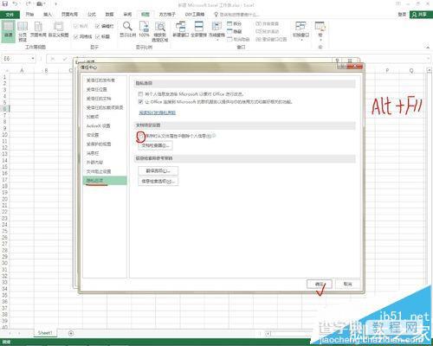Uncheck the Office connect to Microsoft services checkbox
Image resolution: width=433 pixels, height=346 pixels.
(x=140, y=102)
